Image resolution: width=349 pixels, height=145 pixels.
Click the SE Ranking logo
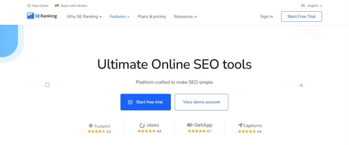pyautogui.click(x=42, y=16)
